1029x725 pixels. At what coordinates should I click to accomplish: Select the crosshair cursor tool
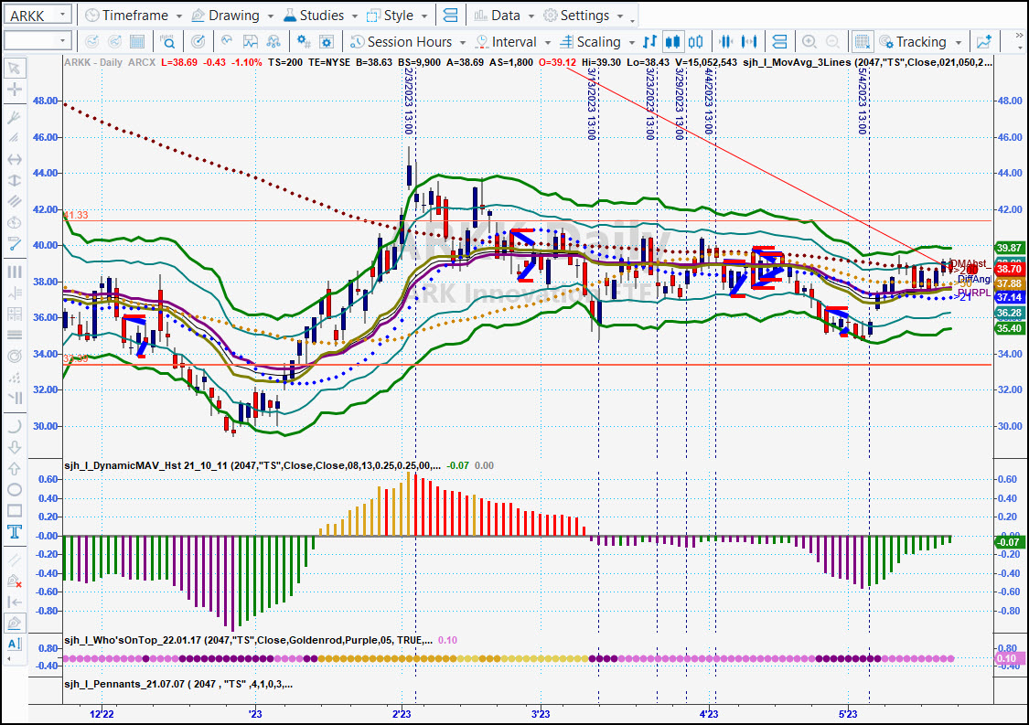(x=15, y=90)
